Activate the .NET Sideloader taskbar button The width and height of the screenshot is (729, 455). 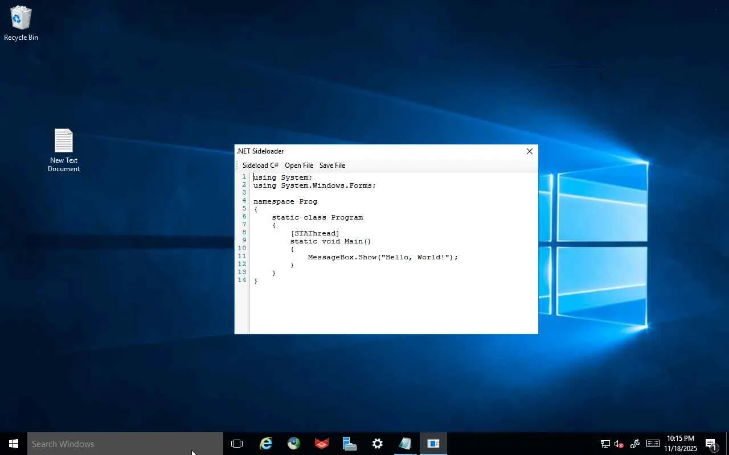click(x=433, y=444)
